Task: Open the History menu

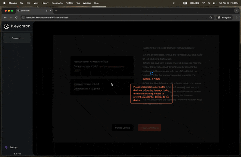Action: [45, 3]
